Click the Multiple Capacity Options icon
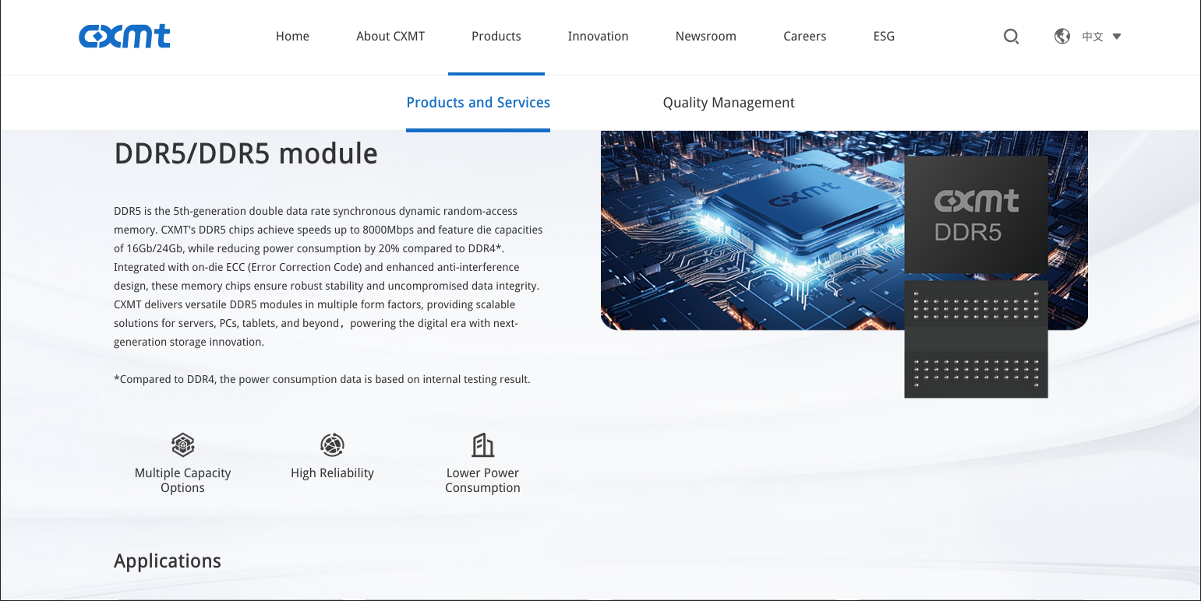 click(182, 445)
